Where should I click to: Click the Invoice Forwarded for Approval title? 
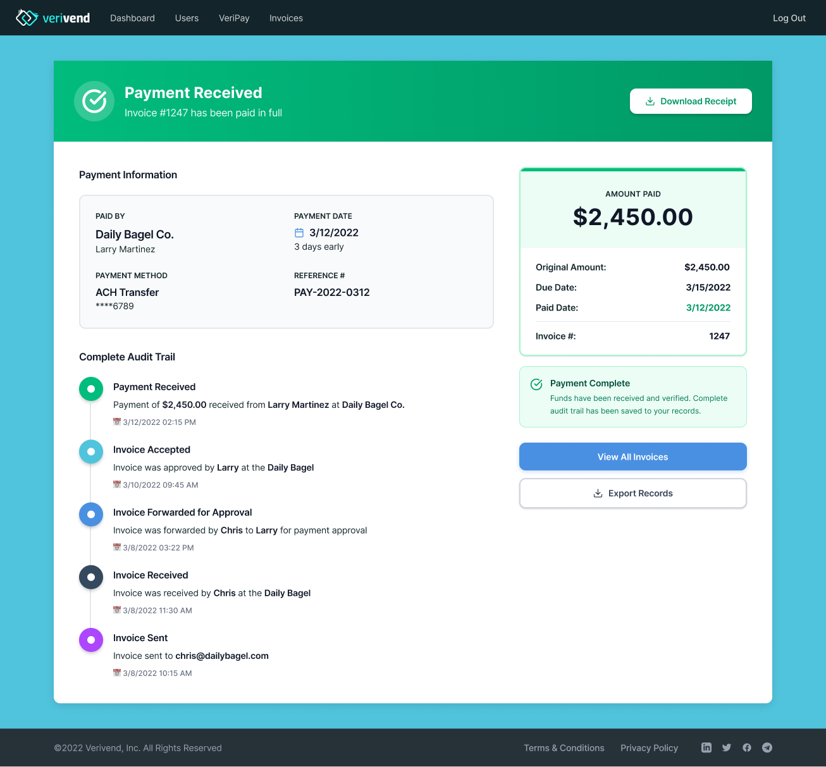(x=183, y=512)
